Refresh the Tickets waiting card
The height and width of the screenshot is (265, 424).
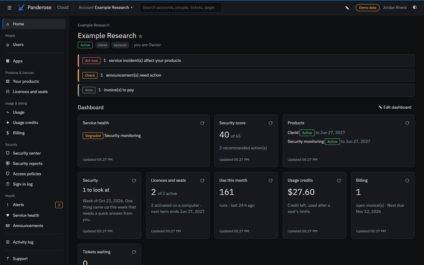click(x=134, y=252)
